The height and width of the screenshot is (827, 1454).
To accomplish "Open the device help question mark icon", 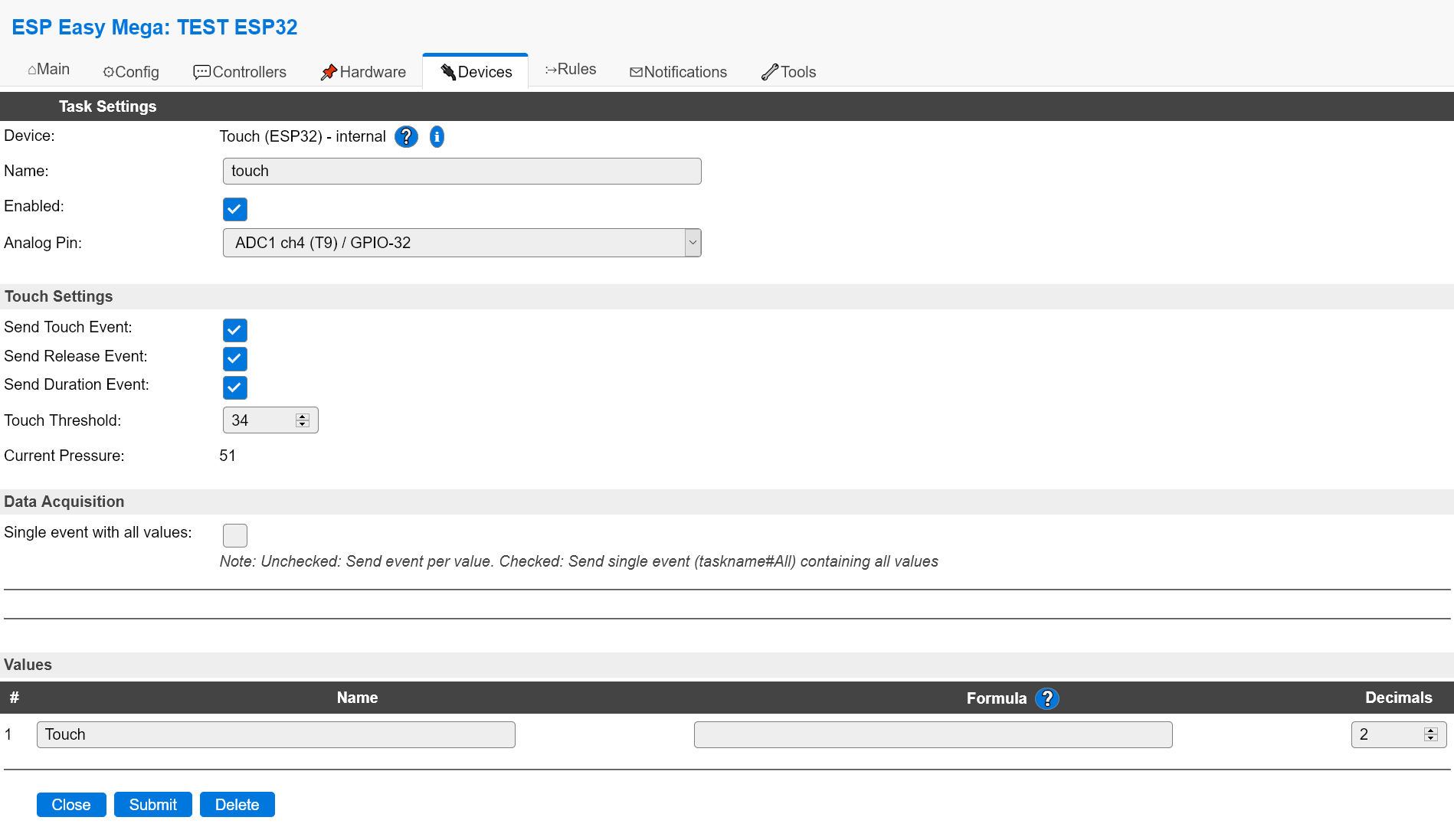I will [x=406, y=136].
